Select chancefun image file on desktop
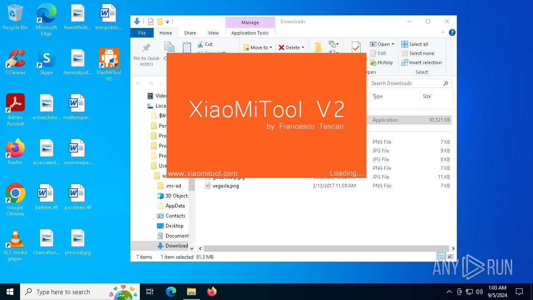Viewport: 533px width, 300px height. click(x=47, y=242)
